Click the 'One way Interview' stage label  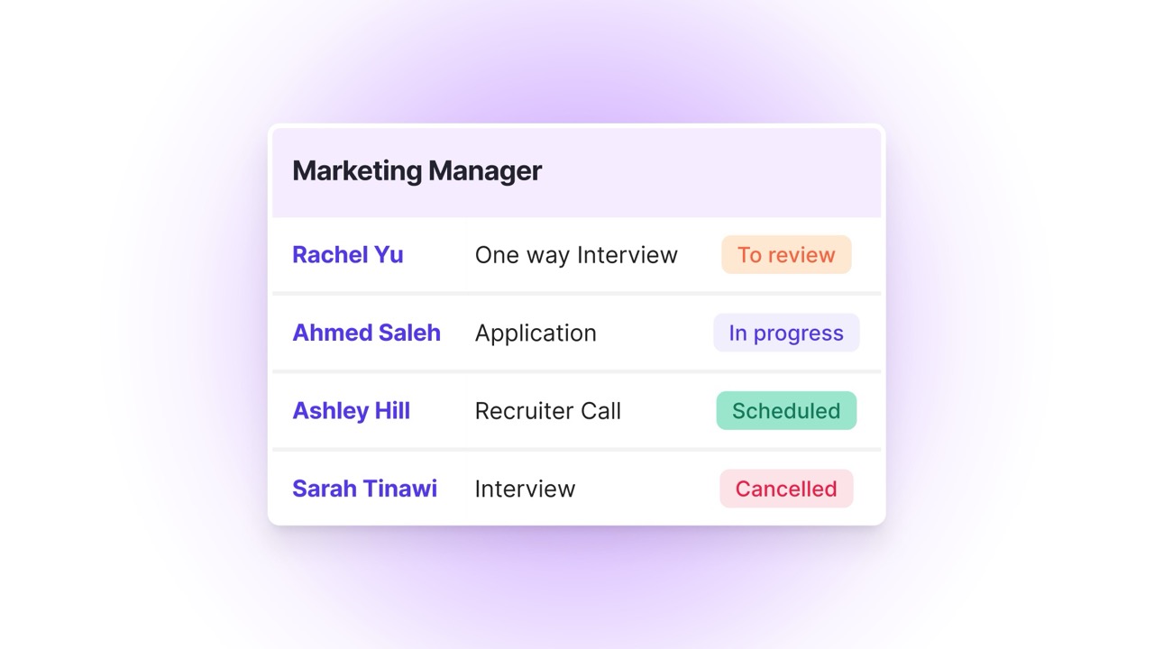pos(576,254)
